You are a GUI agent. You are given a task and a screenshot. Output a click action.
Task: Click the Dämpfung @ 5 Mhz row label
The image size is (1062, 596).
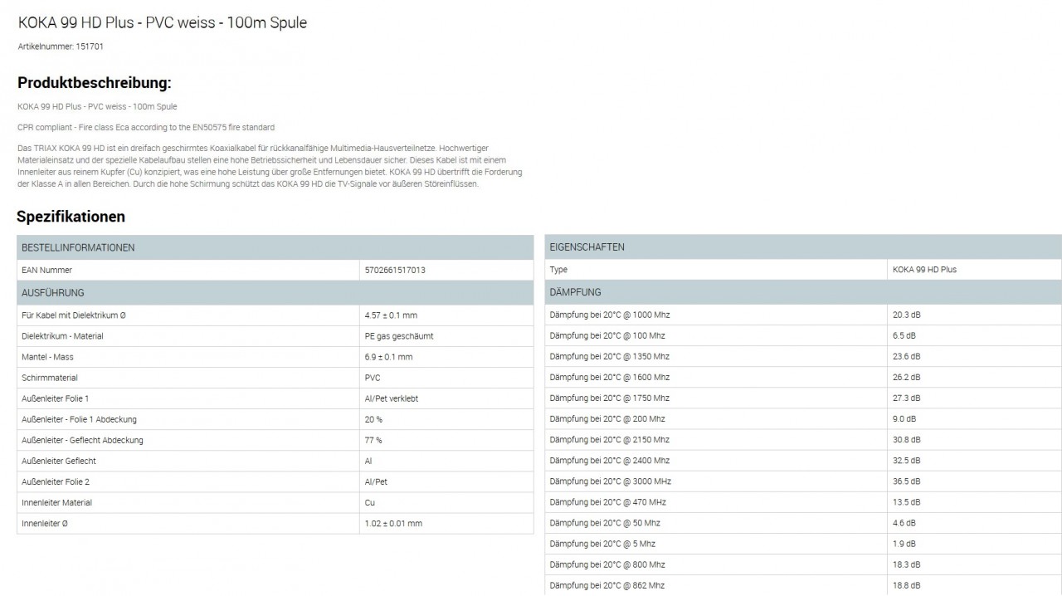602,544
